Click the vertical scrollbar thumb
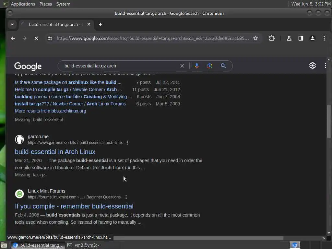 coord(329,121)
